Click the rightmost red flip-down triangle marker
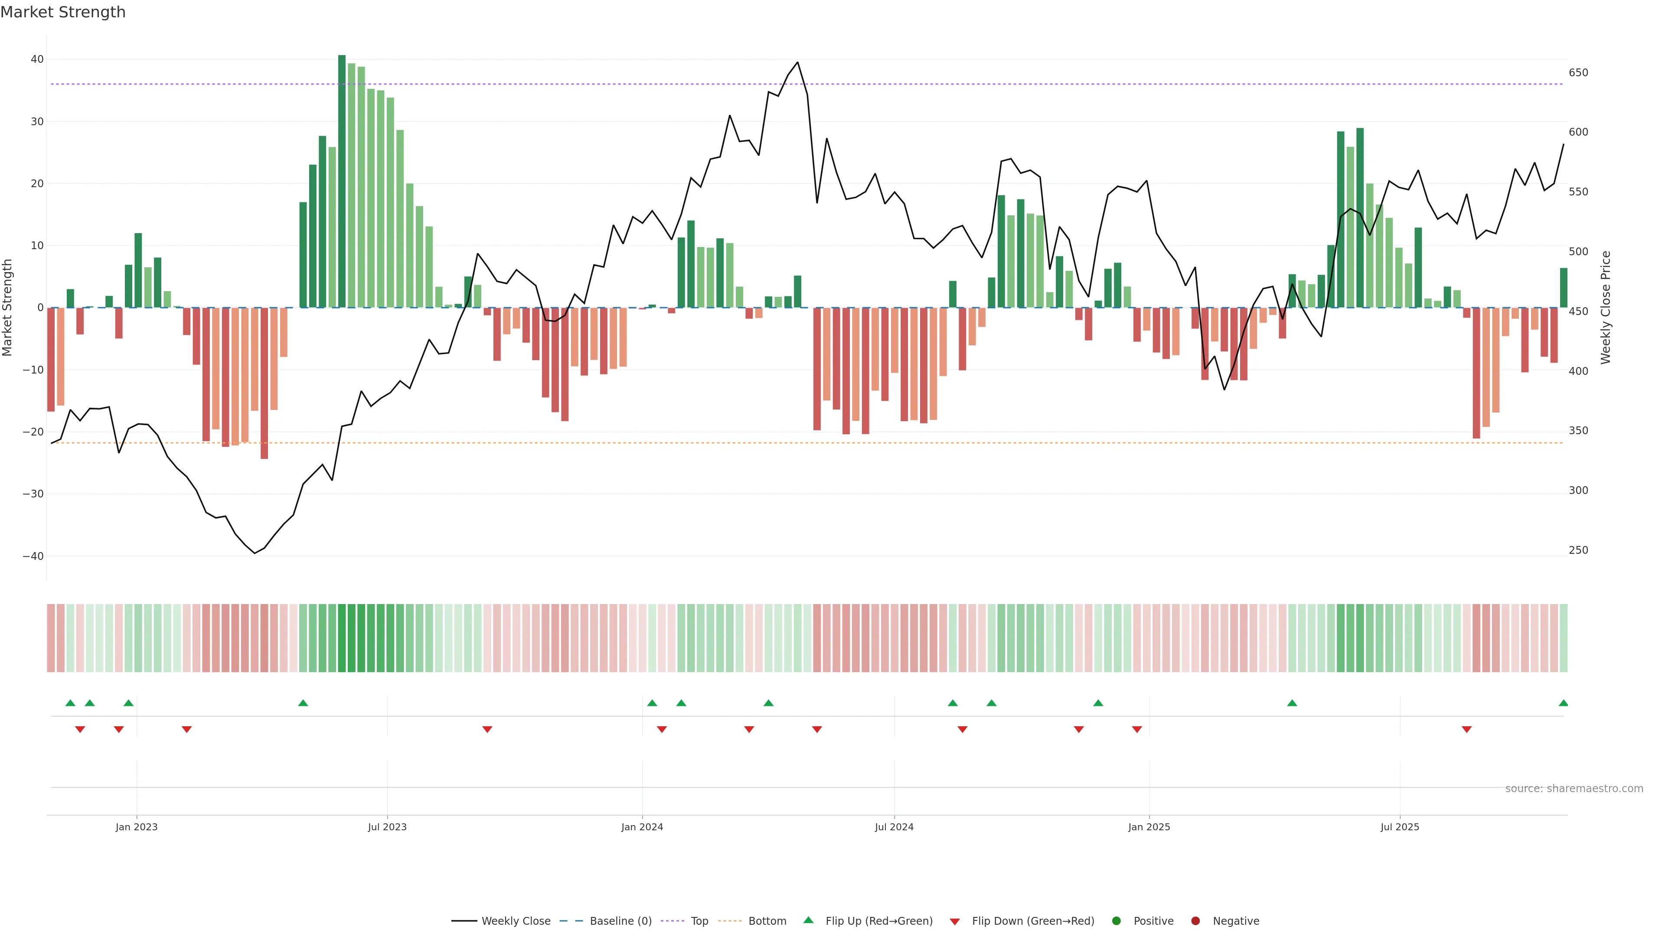This screenshot has width=1665, height=936. (1466, 729)
